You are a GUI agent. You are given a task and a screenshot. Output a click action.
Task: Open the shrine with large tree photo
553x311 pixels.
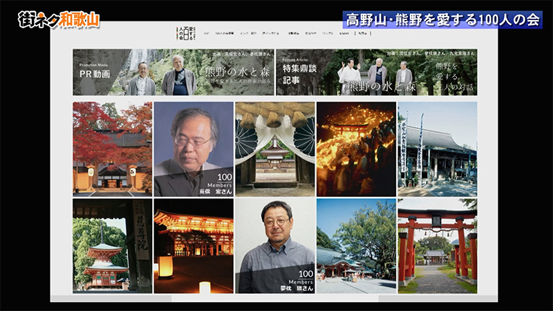tap(356, 245)
